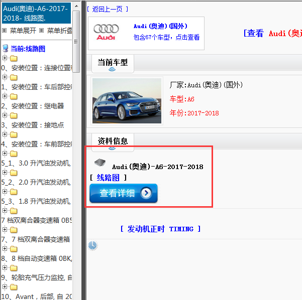
Task: Select tree item 0、安装位置:连接位置
Action: pyautogui.click(x=37, y=68)
